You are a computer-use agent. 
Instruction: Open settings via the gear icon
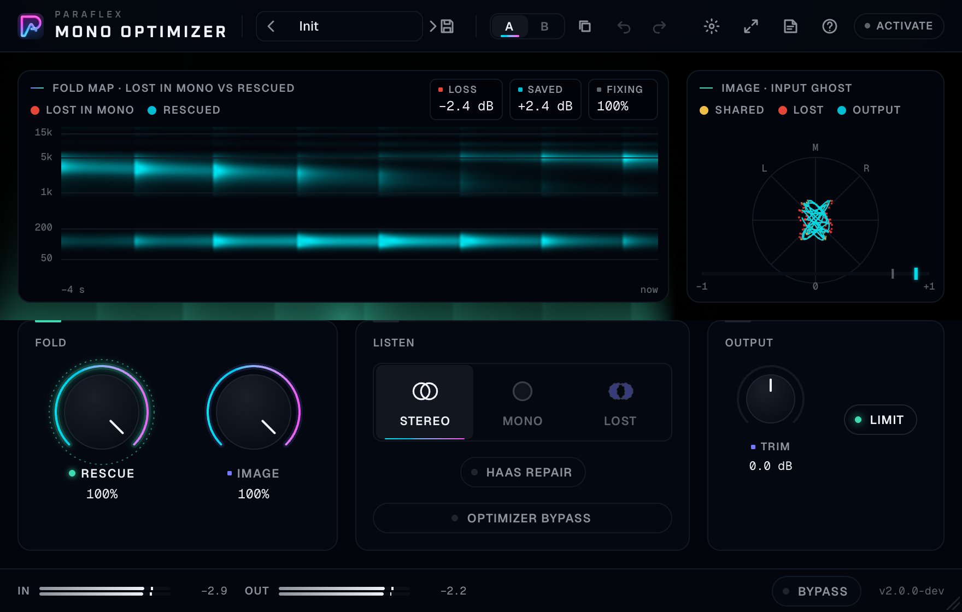coord(712,26)
